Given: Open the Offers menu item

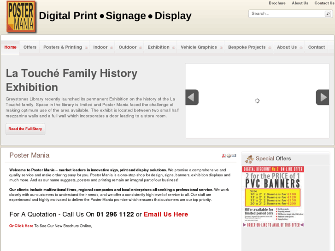Looking at the screenshot, I should [x=30, y=47].
